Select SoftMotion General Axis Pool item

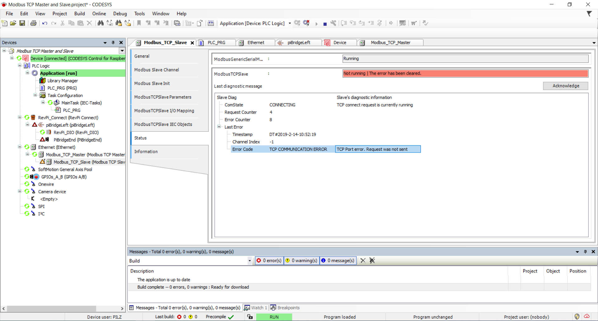(65, 169)
